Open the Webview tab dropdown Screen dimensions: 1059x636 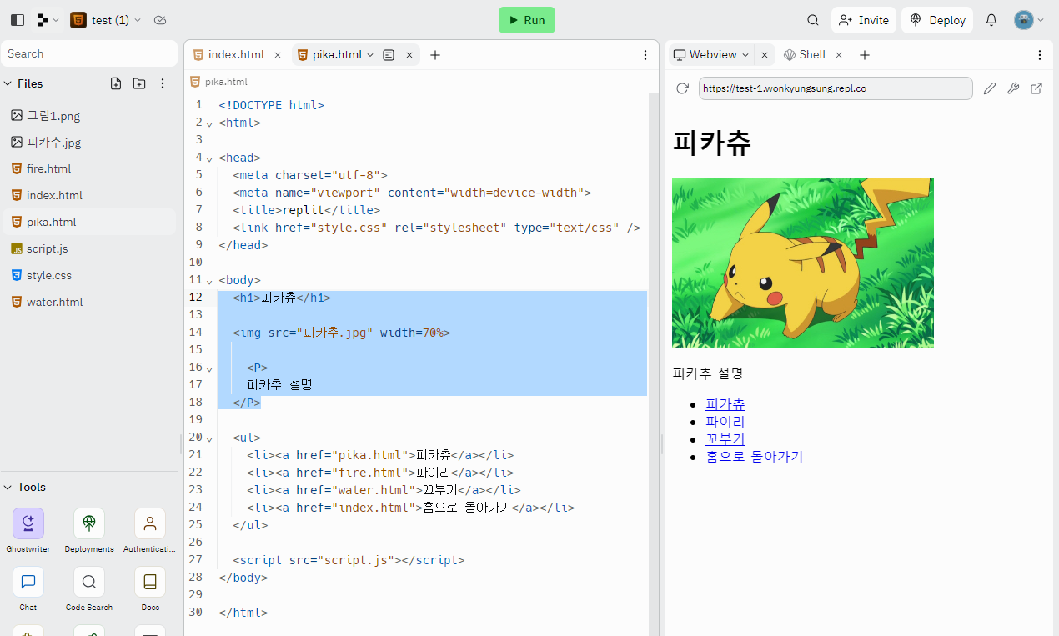click(745, 55)
